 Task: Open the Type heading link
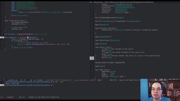click(x=102, y=66)
